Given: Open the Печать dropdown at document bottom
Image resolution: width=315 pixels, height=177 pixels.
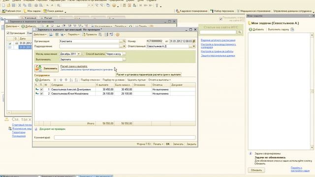Looking at the screenshot, I should pyautogui.click(x=158, y=144).
